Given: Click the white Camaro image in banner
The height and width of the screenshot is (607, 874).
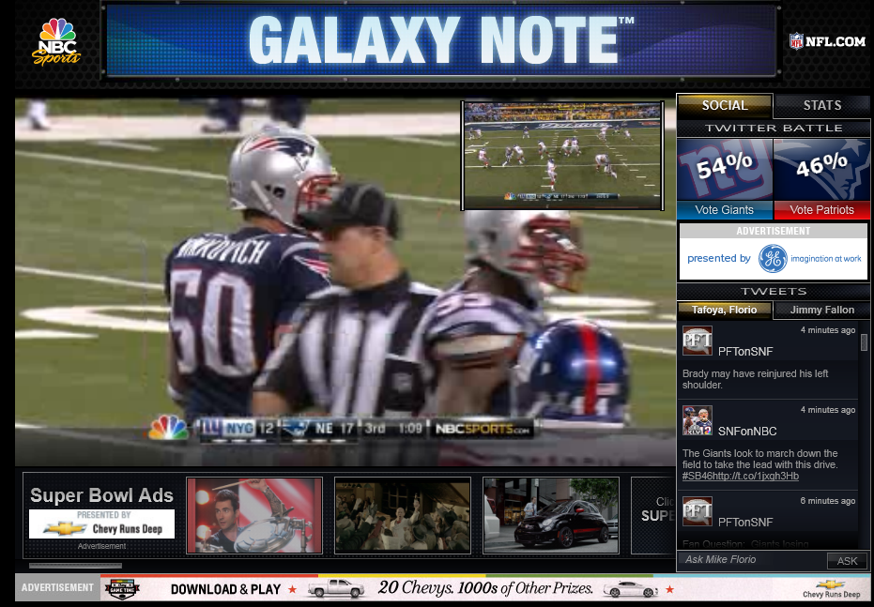Looking at the screenshot, I should (x=631, y=588).
